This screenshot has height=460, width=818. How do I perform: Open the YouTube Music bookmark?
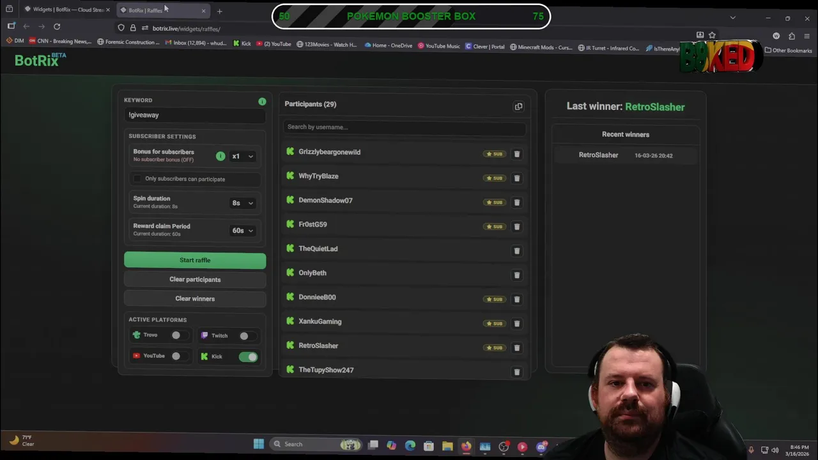click(438, 46)
